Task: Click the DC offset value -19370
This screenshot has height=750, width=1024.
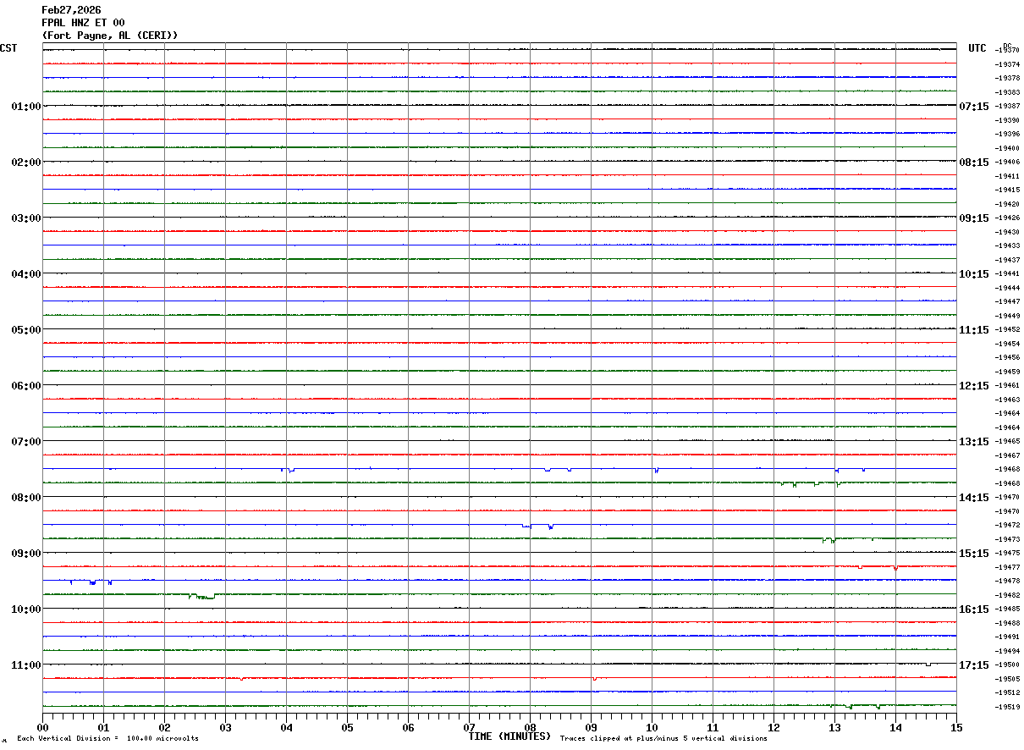Action: (1007, 51)
